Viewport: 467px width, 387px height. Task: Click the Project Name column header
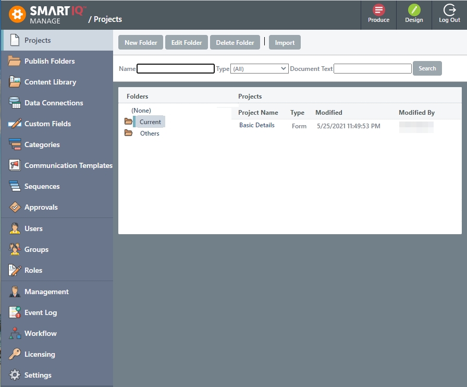258,113
